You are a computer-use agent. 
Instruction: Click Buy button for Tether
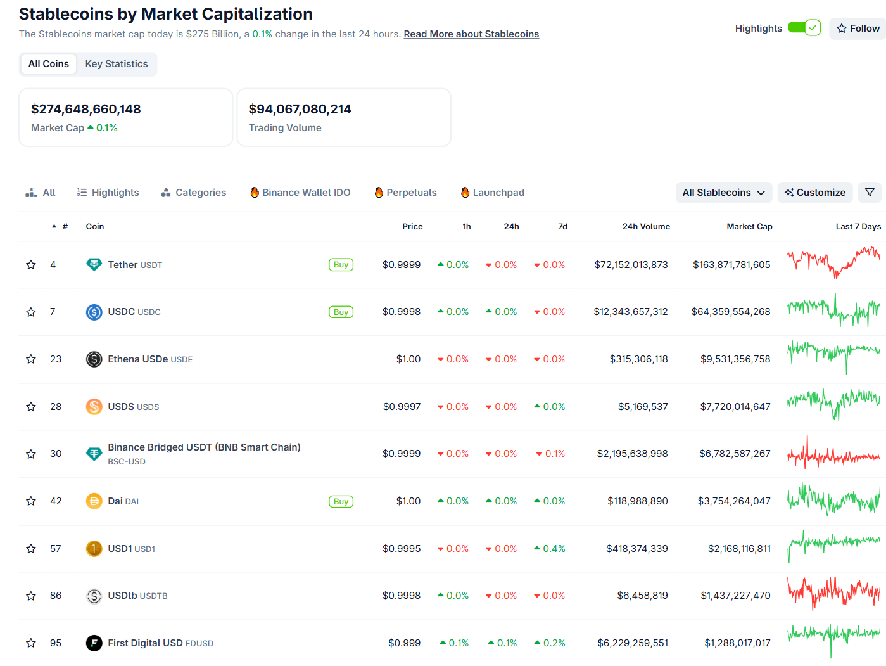341,265
